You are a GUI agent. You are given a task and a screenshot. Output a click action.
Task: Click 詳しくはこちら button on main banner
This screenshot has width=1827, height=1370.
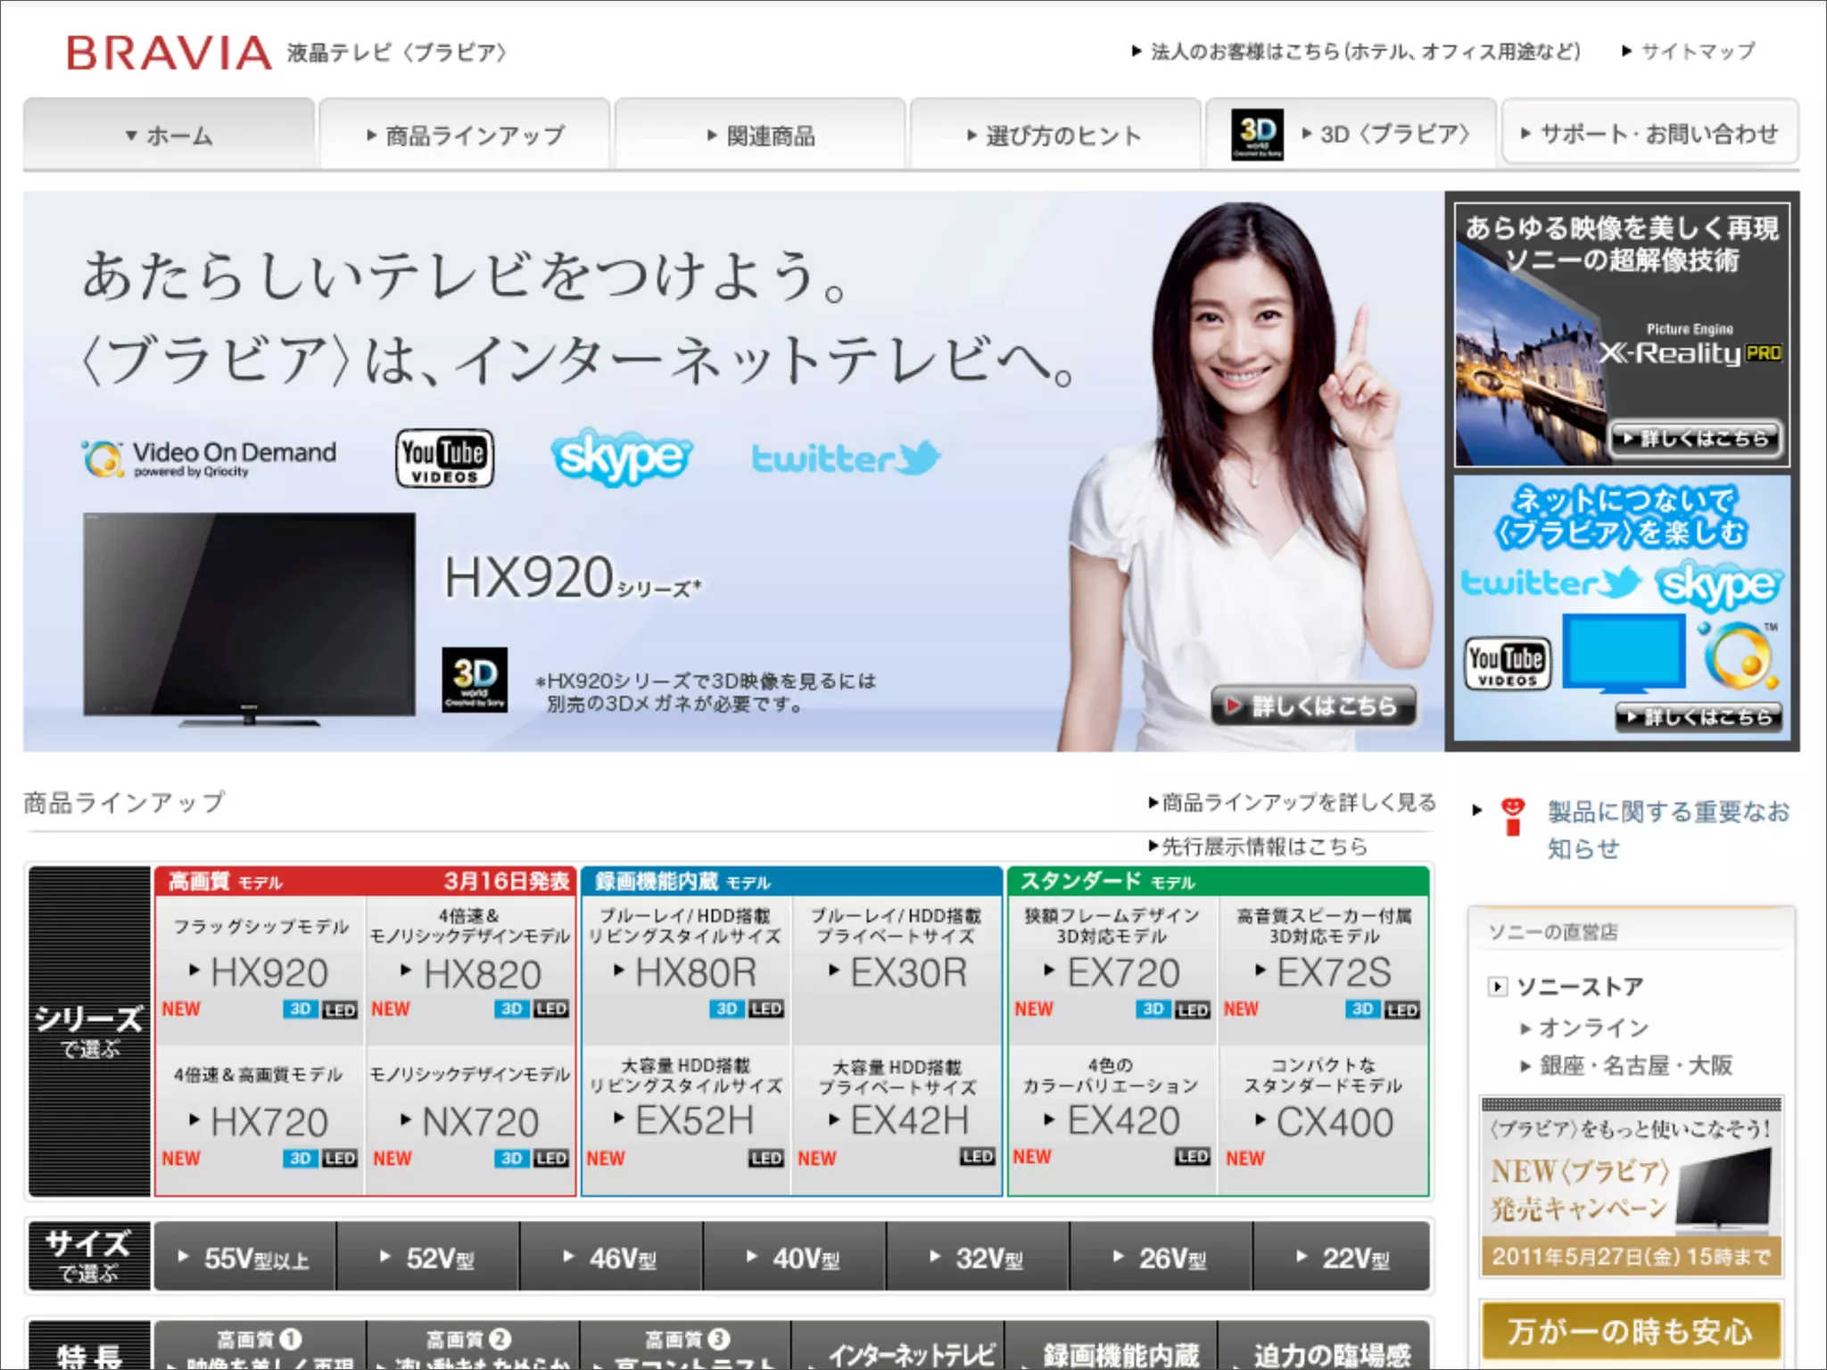point(1313,706)
